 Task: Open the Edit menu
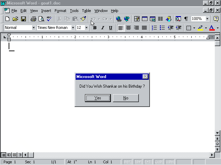click(23, 11)
